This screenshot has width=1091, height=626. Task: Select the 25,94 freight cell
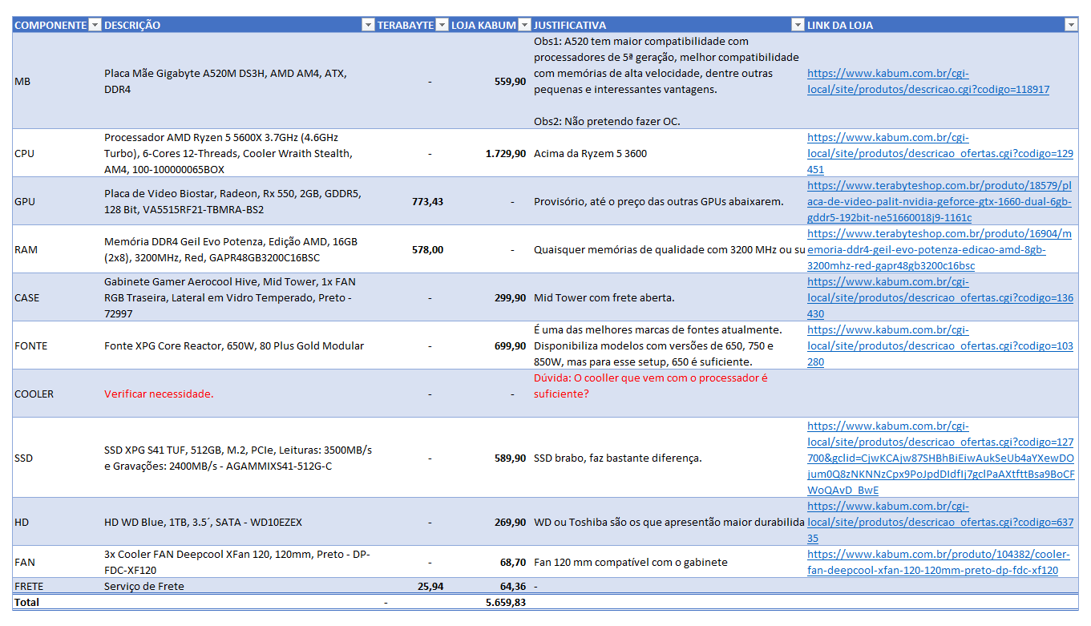click(x=412, y=586)
